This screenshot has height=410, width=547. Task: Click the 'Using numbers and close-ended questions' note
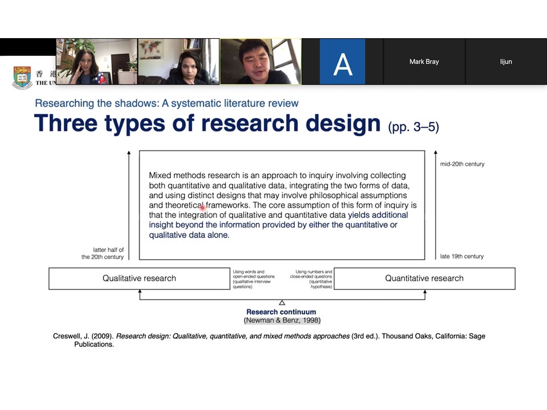click(x=311, y=279)
